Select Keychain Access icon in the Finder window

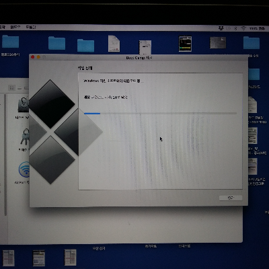25,137
